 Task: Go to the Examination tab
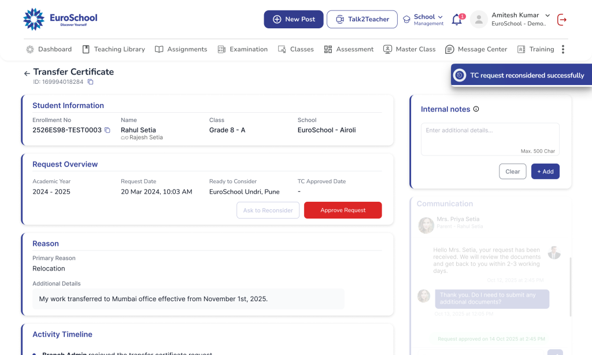242,49
